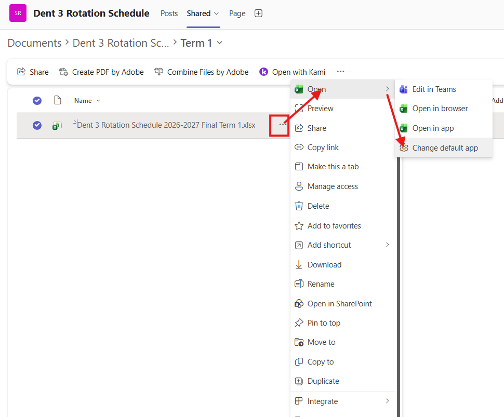Click the SR team avatar icon
Image resolution: width=504 pixels, height=417 pixels.
18,13
